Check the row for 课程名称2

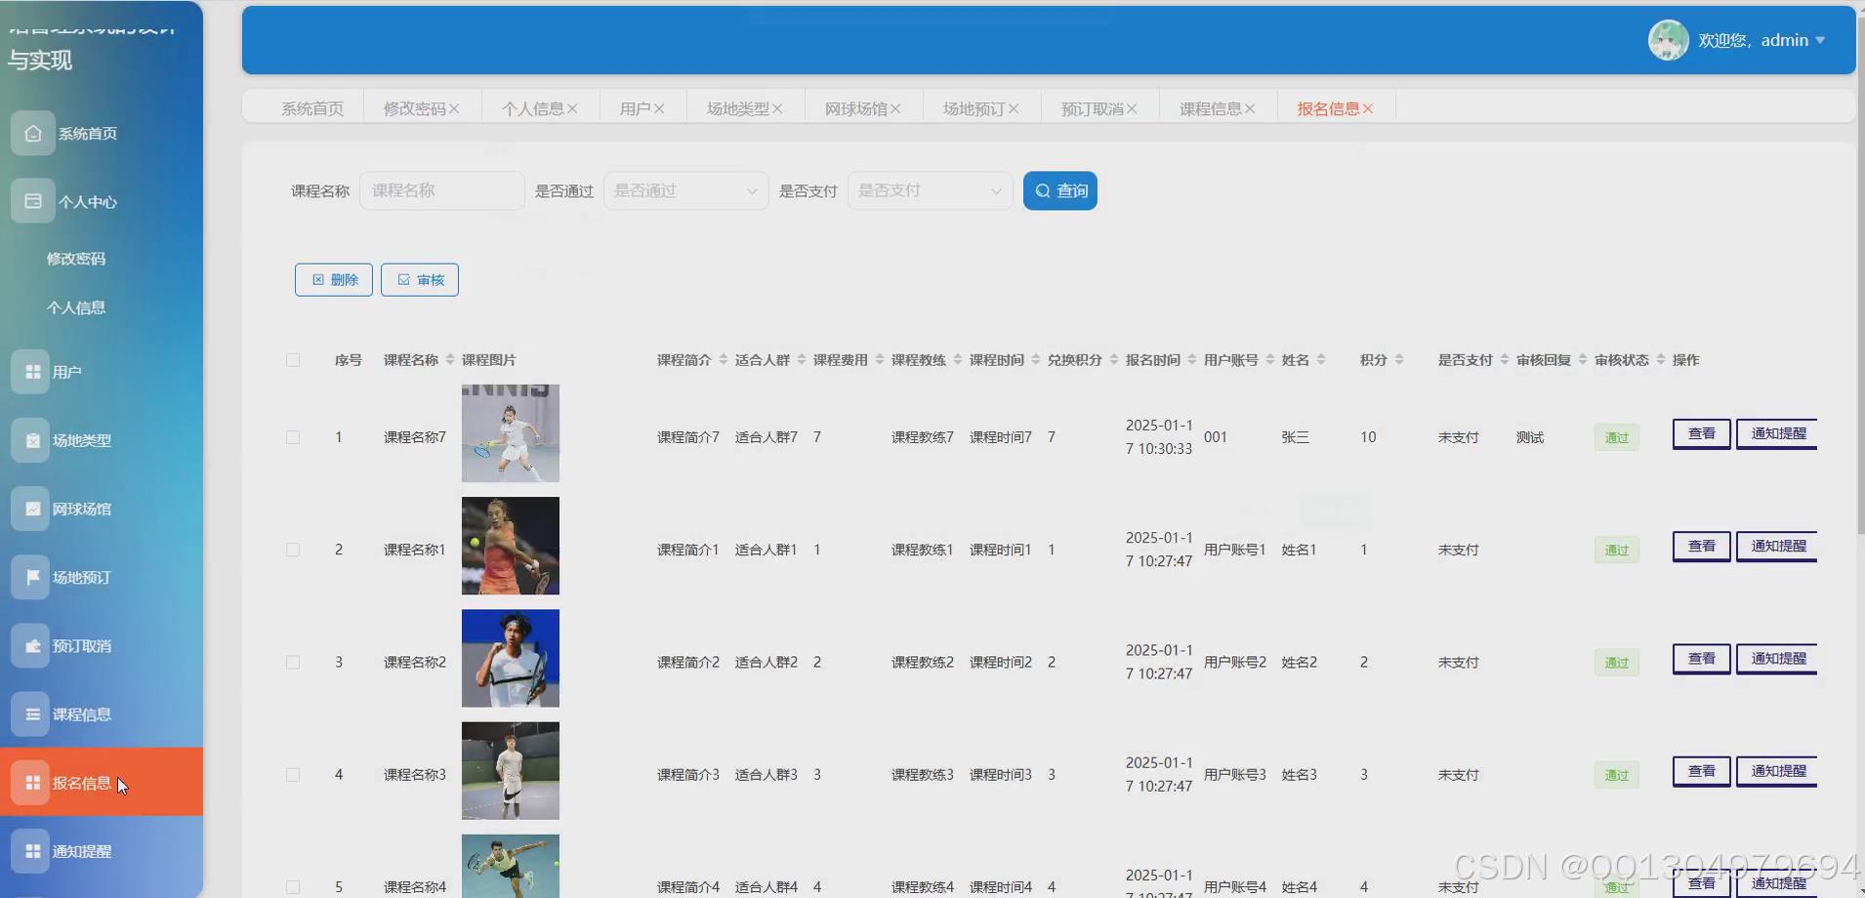point(293,662)
